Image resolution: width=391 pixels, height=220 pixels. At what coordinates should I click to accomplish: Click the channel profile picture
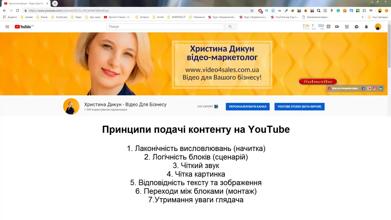coord(71,106)
